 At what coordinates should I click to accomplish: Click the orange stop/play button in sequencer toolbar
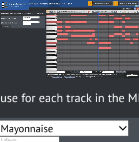48,12
